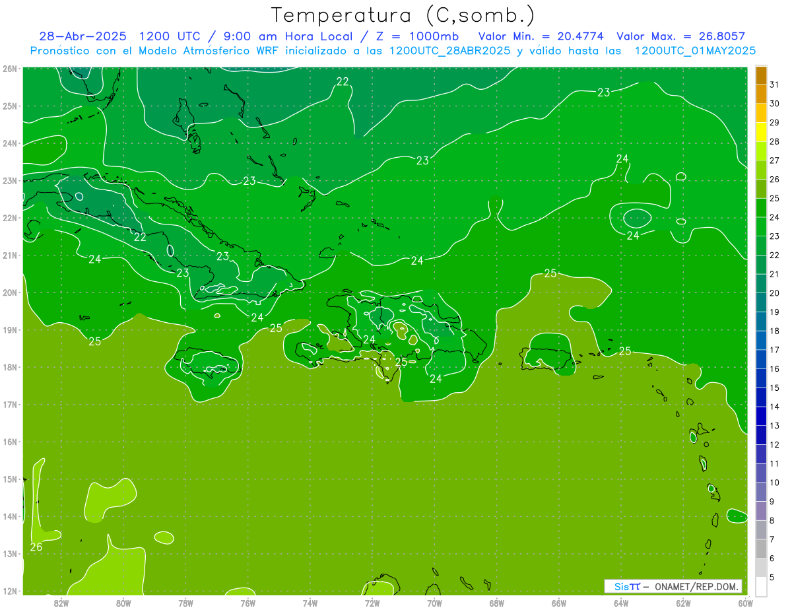Screen dimensions: 792x612
Task: Click color scale label "27"
Action: pos(775,160)
